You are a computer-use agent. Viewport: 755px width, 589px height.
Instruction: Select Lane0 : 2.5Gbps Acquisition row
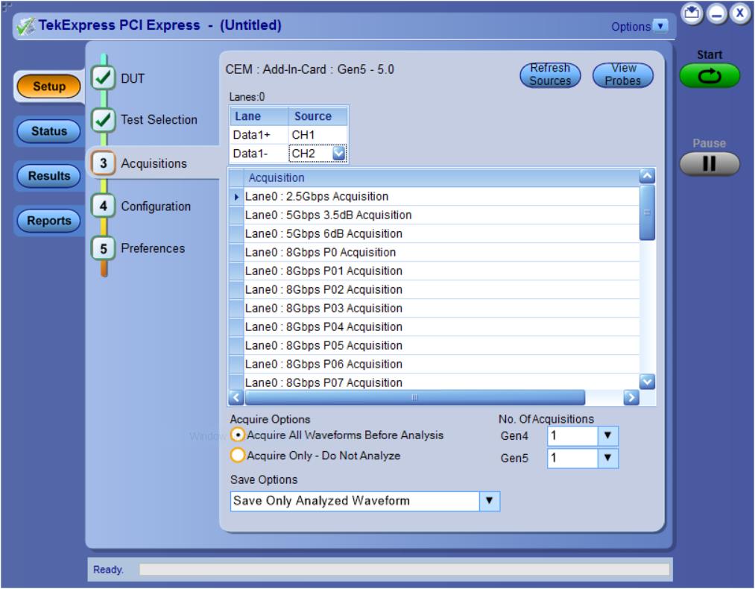click(x=441, y=197)
